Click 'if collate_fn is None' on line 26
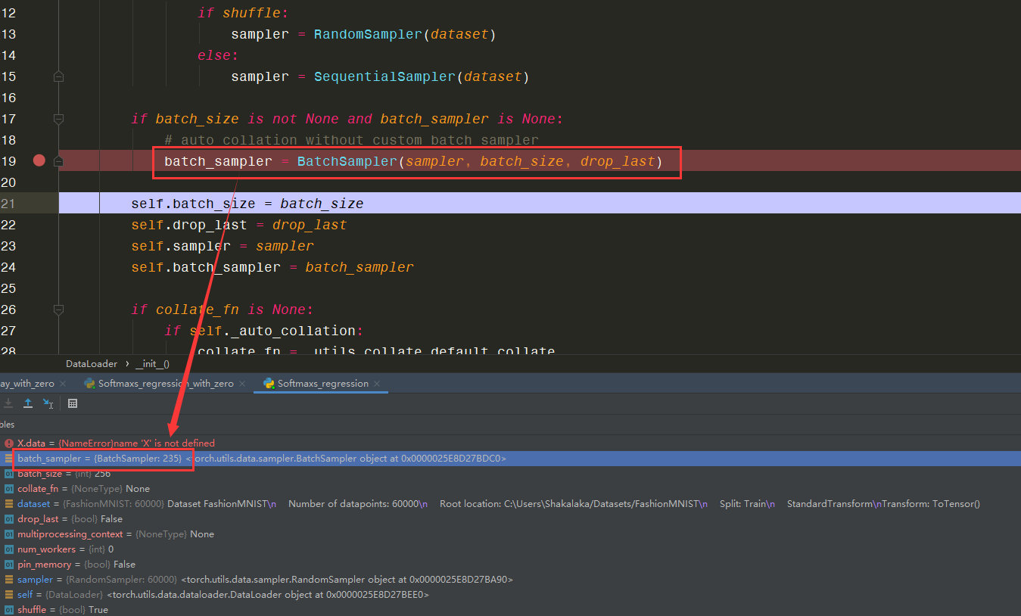This screenshot has width=1021, height=616. [x=222, y=310]
